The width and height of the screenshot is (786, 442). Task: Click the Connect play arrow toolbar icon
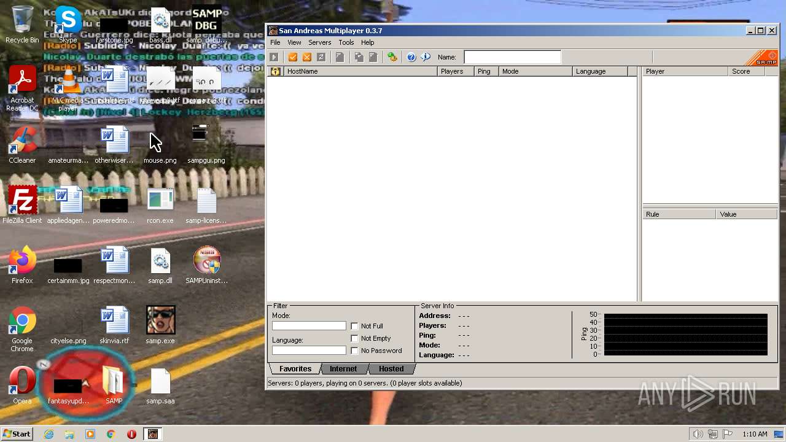click(274, 57)
